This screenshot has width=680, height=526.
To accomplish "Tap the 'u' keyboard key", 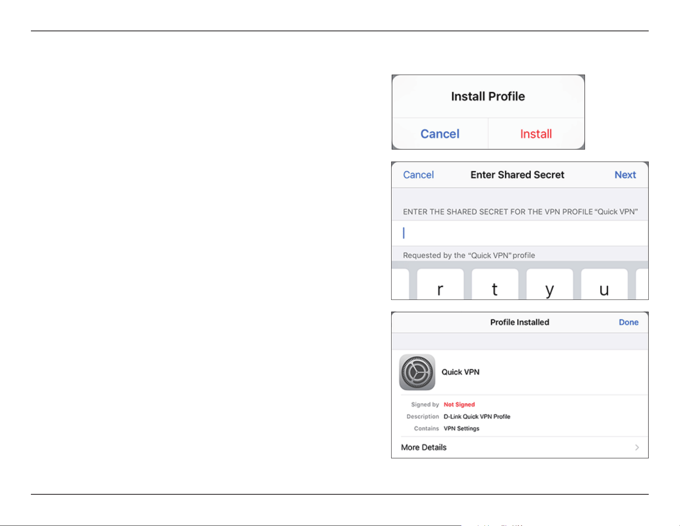I will tap(604, 284).
